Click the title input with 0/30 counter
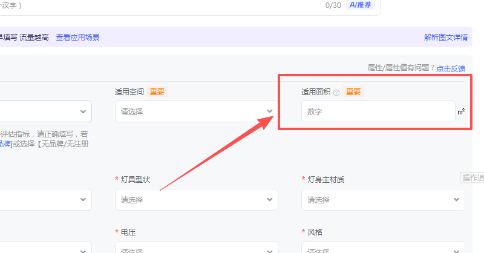This screenshot has height=253, width=484. [x=181, y=5]
